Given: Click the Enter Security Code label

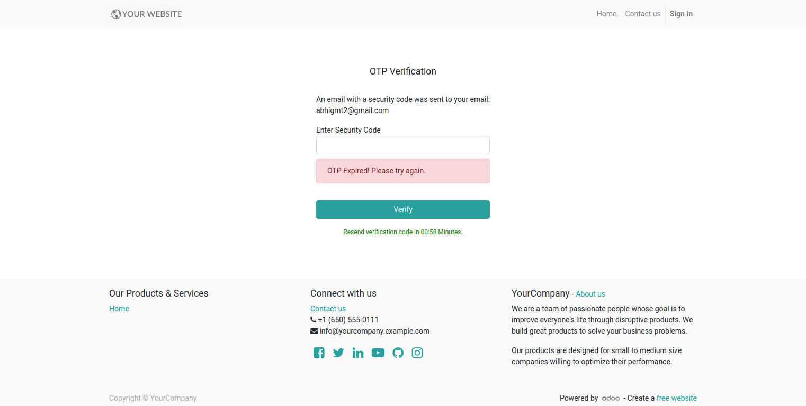Looking at the screenshot, I should pyautogui.click(x=348, y=130).
